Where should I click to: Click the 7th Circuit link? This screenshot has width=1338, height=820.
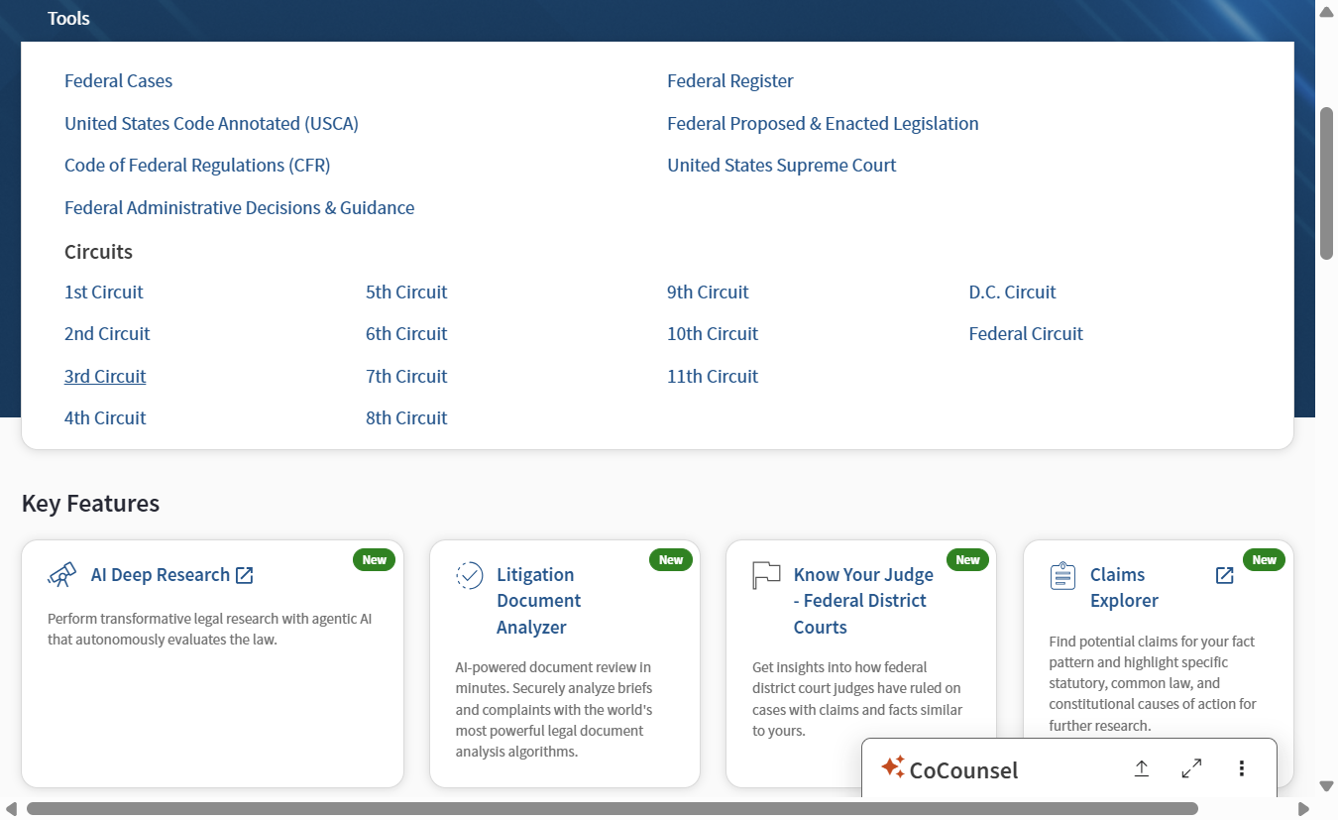pos(406,377)
